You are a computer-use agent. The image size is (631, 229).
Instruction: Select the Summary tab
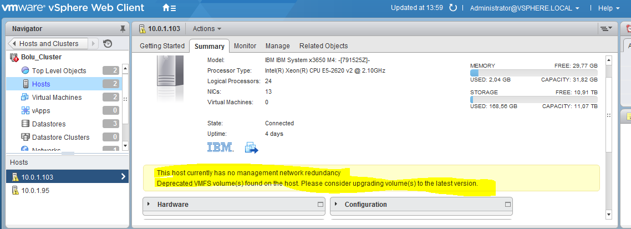pyautogui.click(x=209, y=46)
